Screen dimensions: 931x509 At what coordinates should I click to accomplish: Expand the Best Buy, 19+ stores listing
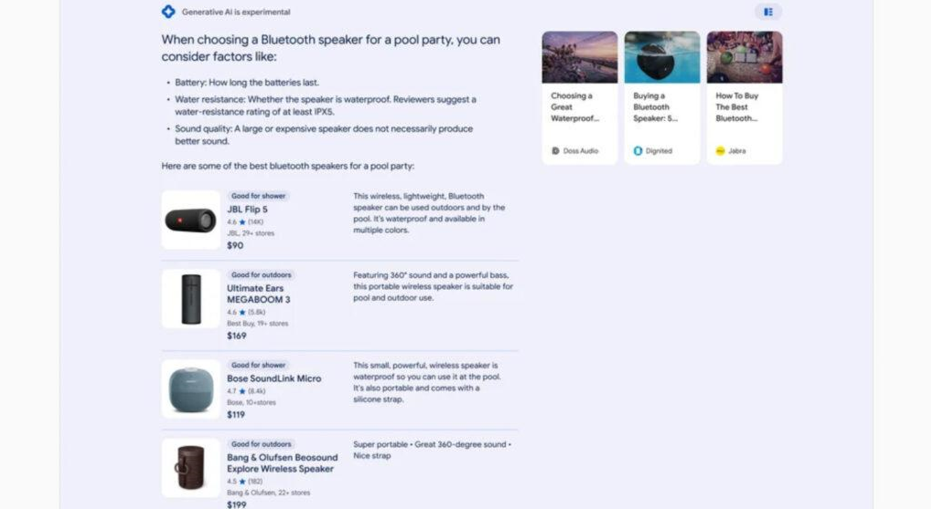coord(256,323)
